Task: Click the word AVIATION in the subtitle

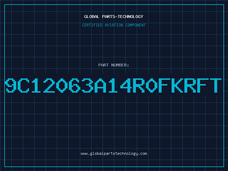Action: 114,25
